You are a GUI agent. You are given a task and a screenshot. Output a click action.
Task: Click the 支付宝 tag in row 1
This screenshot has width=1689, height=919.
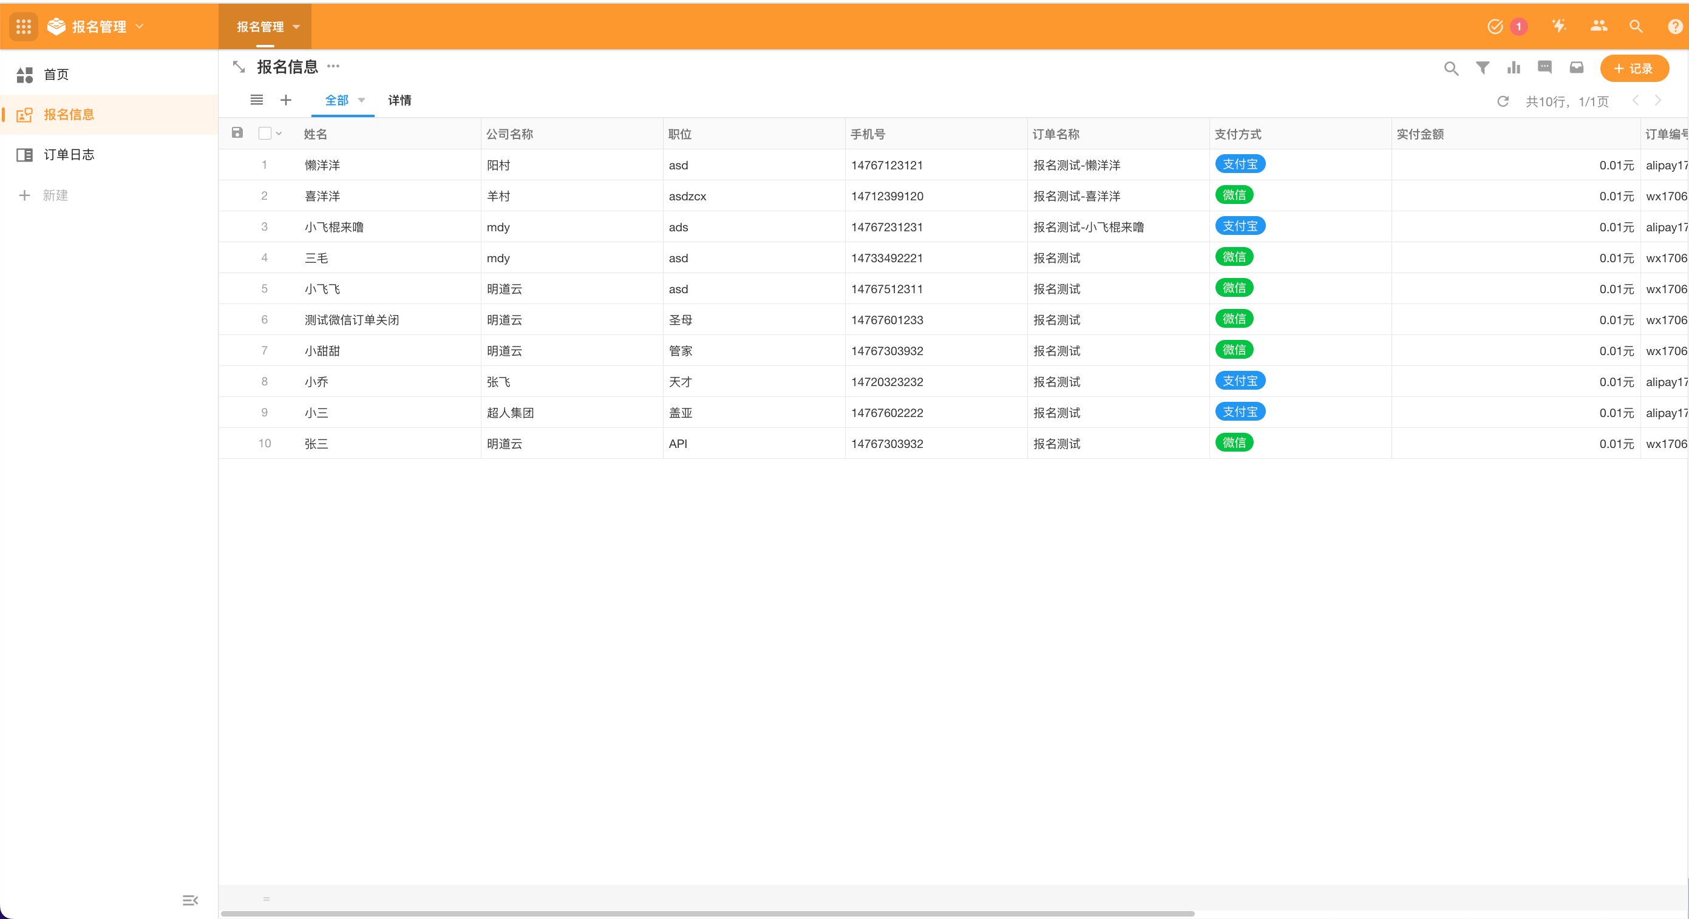click(x=1239, y=164)
